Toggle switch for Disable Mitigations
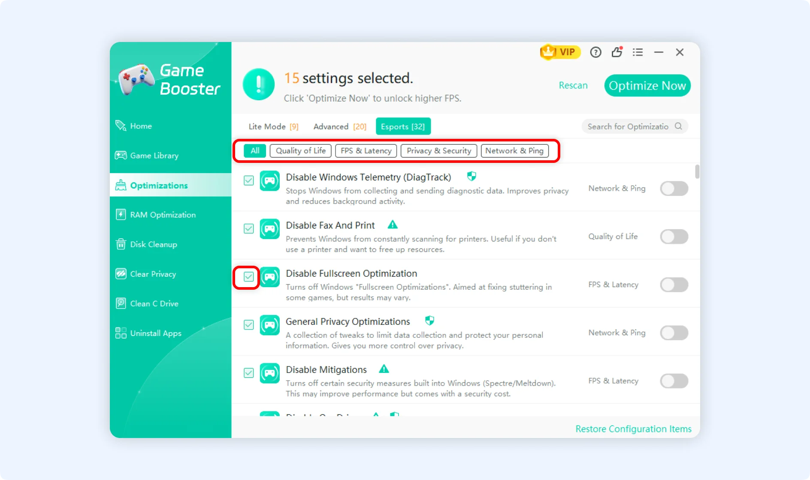 [x=674, y=381]
